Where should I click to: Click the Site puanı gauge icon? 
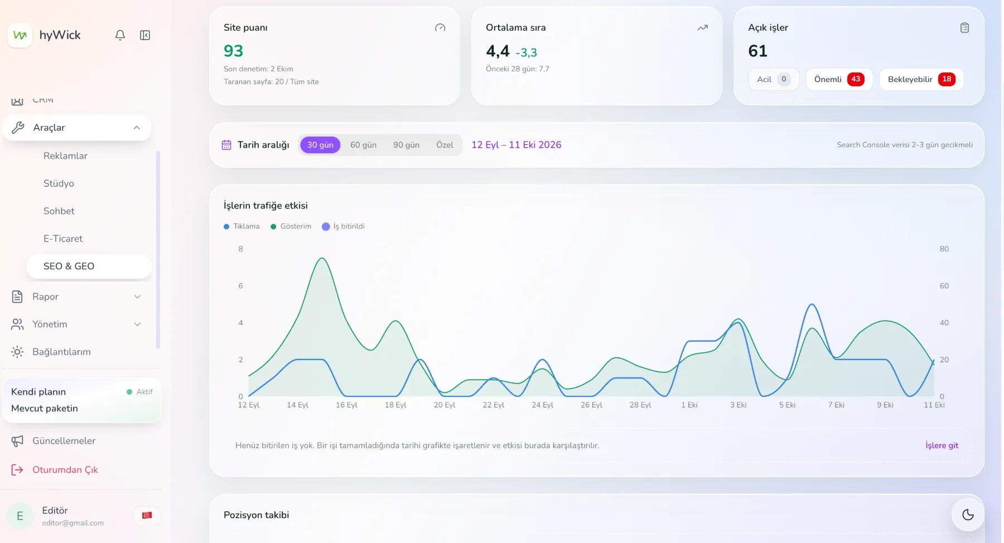440,27
